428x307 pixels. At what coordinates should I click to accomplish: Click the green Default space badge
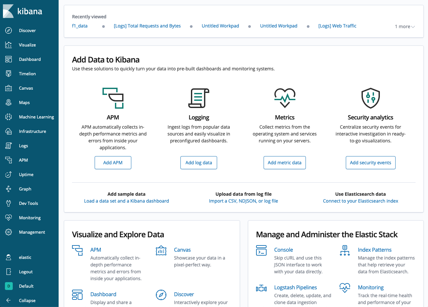pos(9,286)
